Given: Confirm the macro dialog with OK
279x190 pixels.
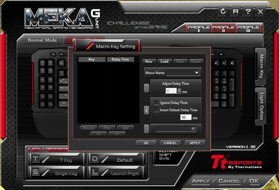Looking at the screenshot, I should 146,143.
